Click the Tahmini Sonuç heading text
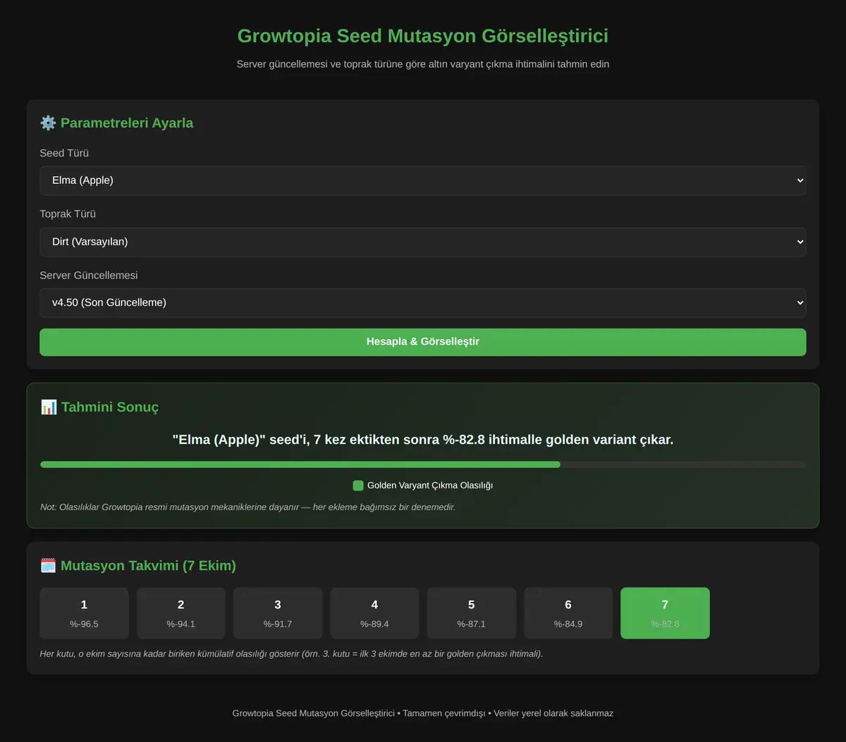Image resolution: width=846 pixels, height=742 pixels. [x=110, y=407]
